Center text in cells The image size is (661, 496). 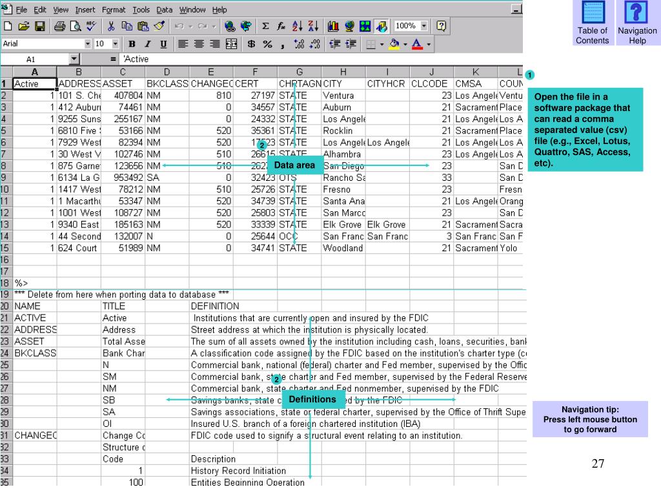coord(199,44)
